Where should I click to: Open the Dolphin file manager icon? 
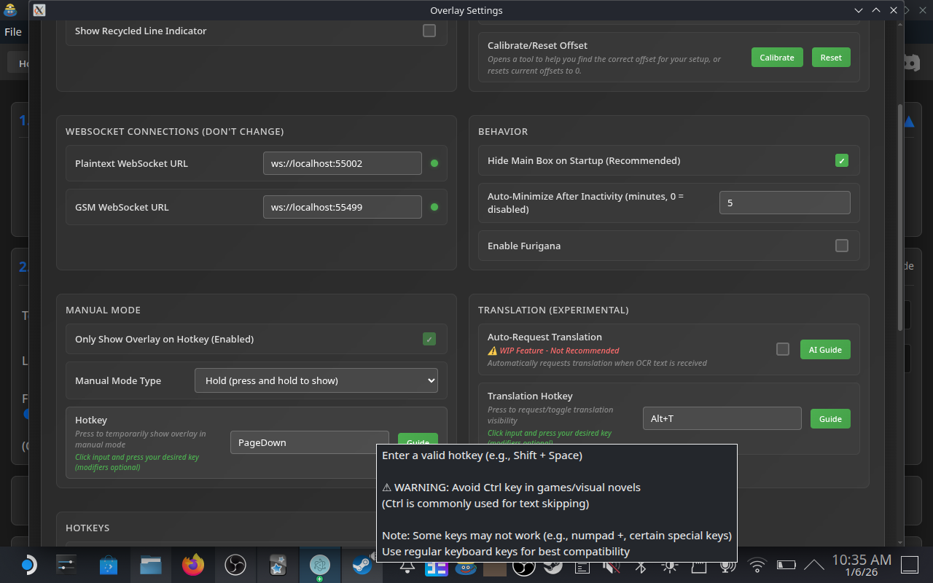tap(151, 565)
